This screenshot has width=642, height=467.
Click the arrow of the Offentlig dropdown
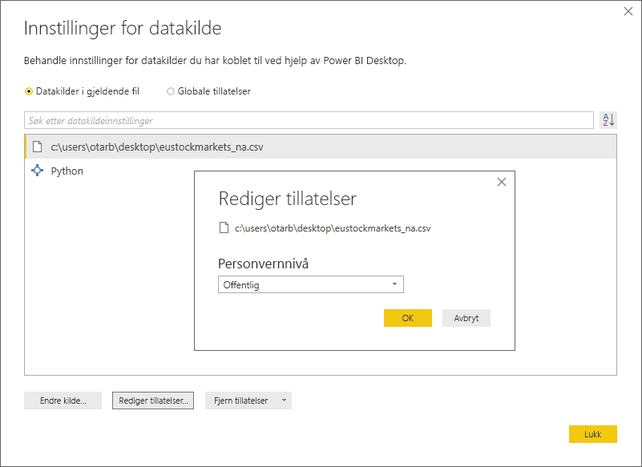[394, 284]
